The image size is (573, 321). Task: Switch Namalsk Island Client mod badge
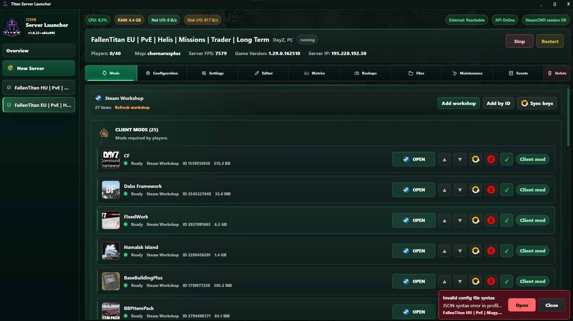[532, 251]
